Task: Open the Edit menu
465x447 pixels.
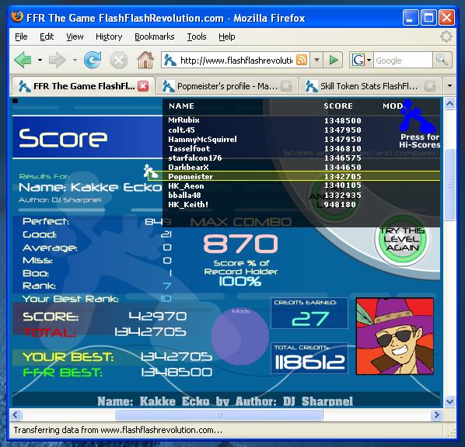Action: [x=47, y=36]
